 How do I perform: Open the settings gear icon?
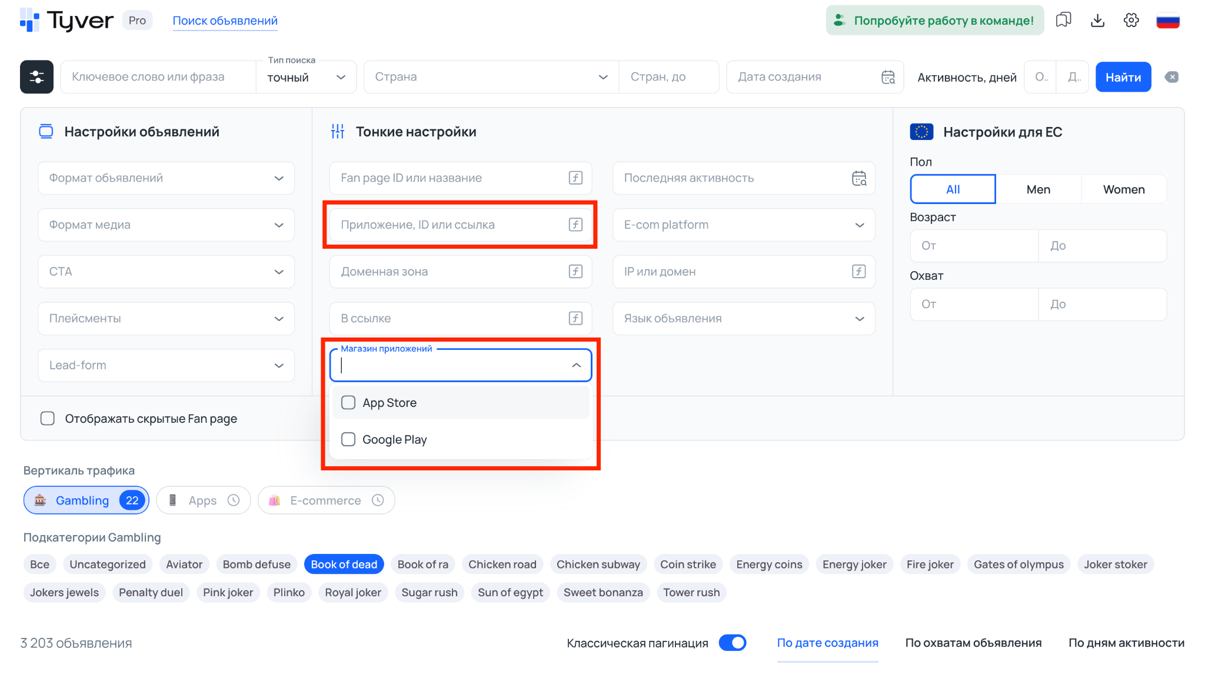pos(1131,21)
